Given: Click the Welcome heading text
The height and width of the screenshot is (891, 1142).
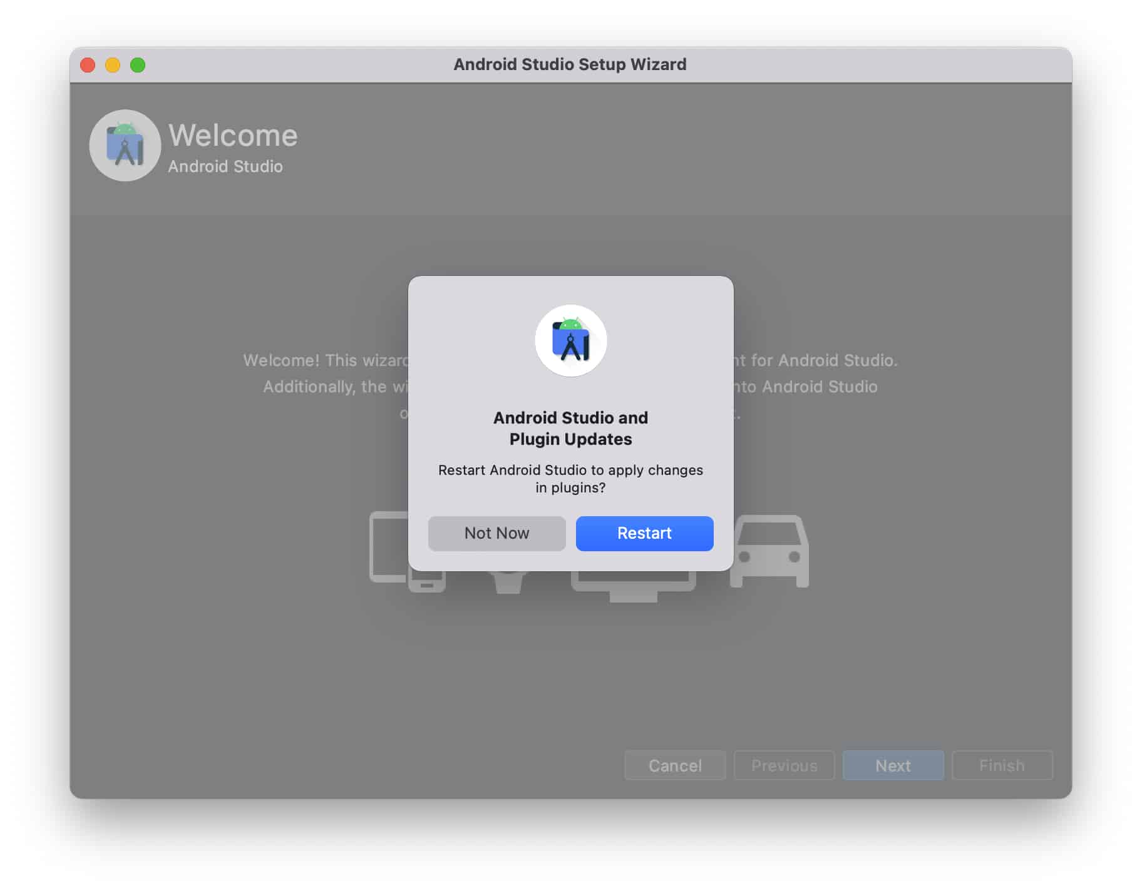Looking at the screenshot, I should [x=232, y=136].
